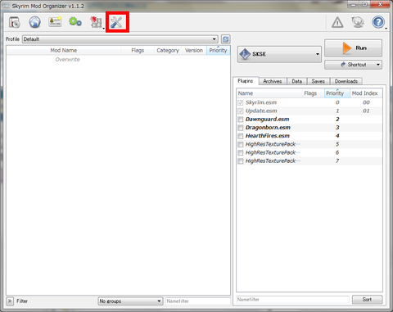
Task: Sort mod list by Version column
Action: click(194, 51)
